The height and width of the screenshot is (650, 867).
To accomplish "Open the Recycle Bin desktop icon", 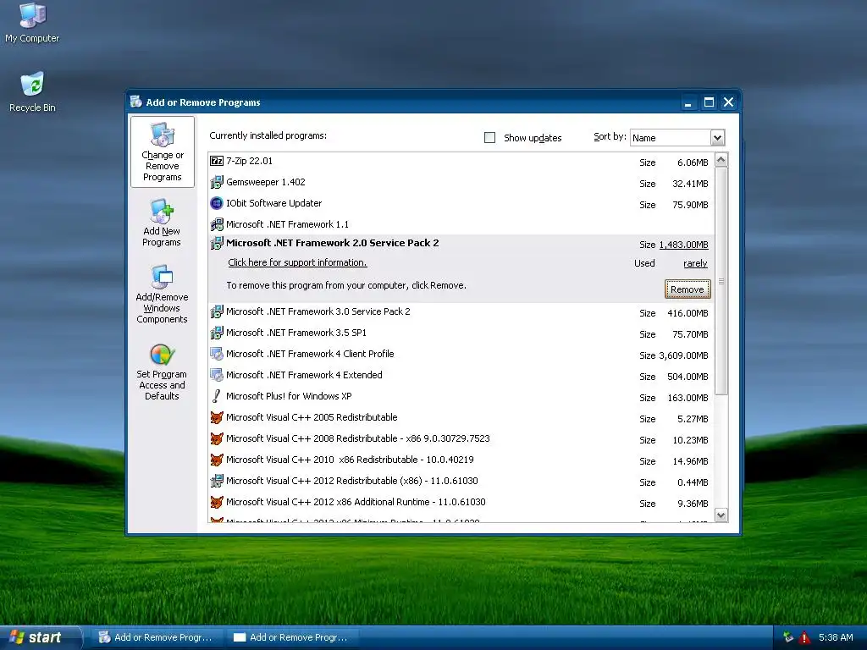I will [32, 91].
